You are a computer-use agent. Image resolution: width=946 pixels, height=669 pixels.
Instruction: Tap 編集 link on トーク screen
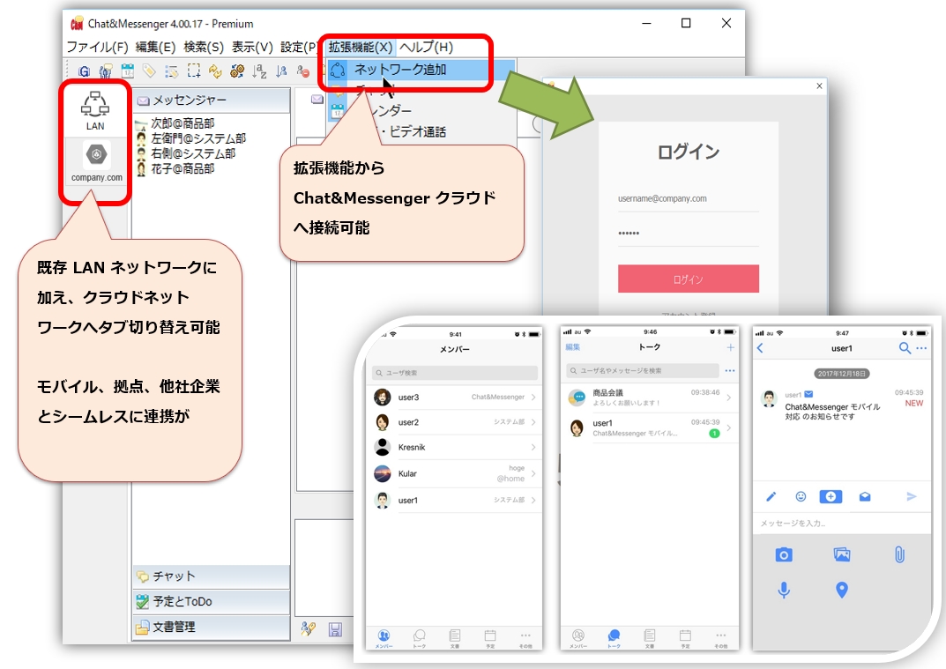tap(572, 347)
